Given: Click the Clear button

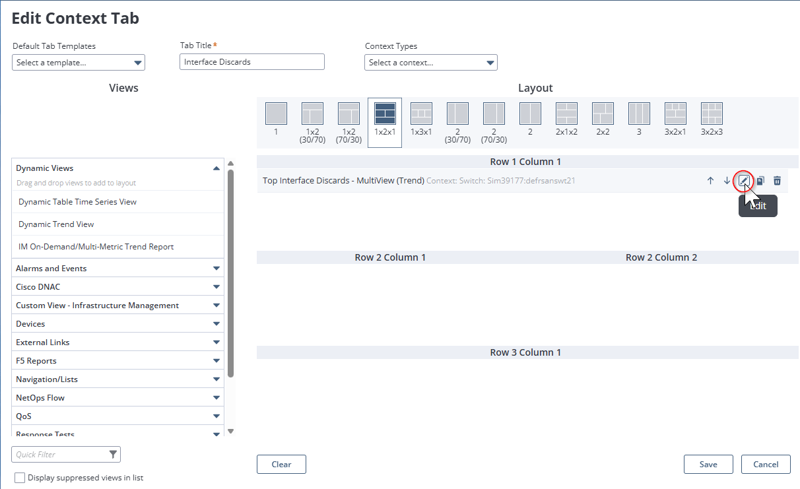Looking at the screenshot, I should (x=281, y=464).
